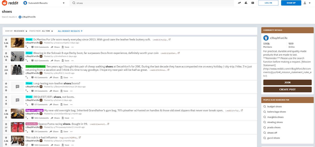Expand the user account menu
This screenshot has width=315, height=147.
click(307, 3)
